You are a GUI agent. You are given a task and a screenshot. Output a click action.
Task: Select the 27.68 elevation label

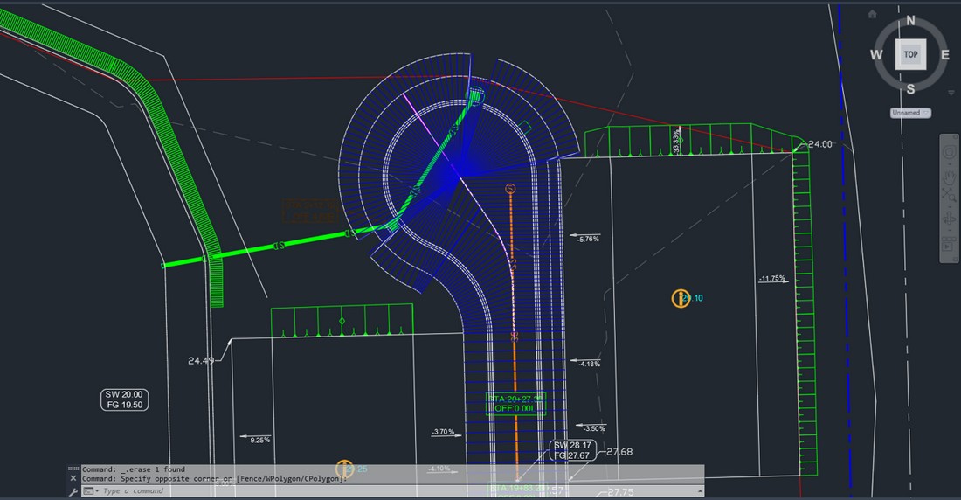[x=619, y=452]
